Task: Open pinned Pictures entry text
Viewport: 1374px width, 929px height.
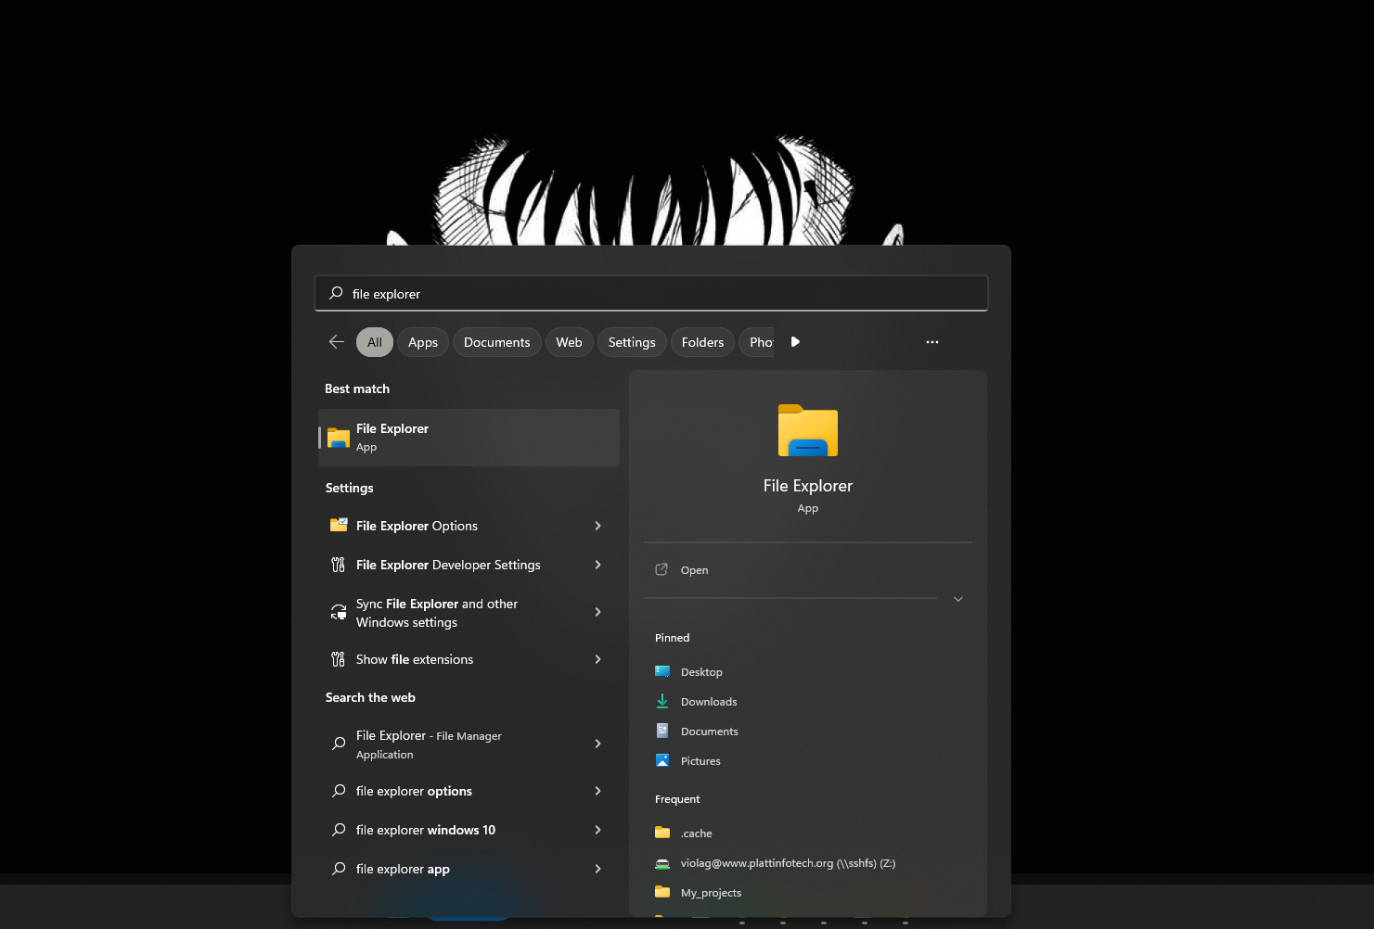Action: click(700, 761)
